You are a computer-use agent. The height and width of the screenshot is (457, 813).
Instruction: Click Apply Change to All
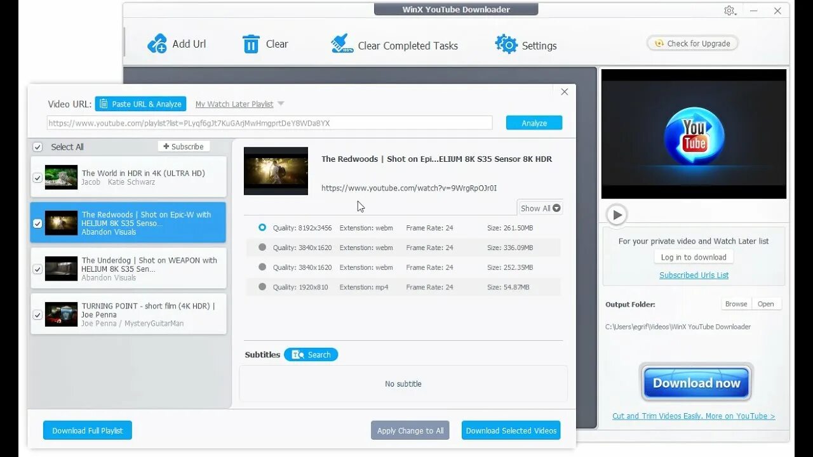coord(410,430)
